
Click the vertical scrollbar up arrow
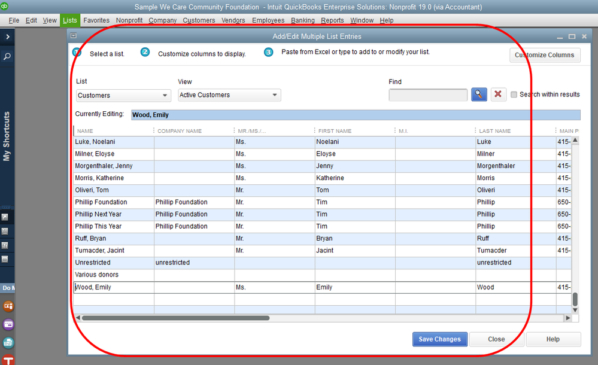[575, 141]
